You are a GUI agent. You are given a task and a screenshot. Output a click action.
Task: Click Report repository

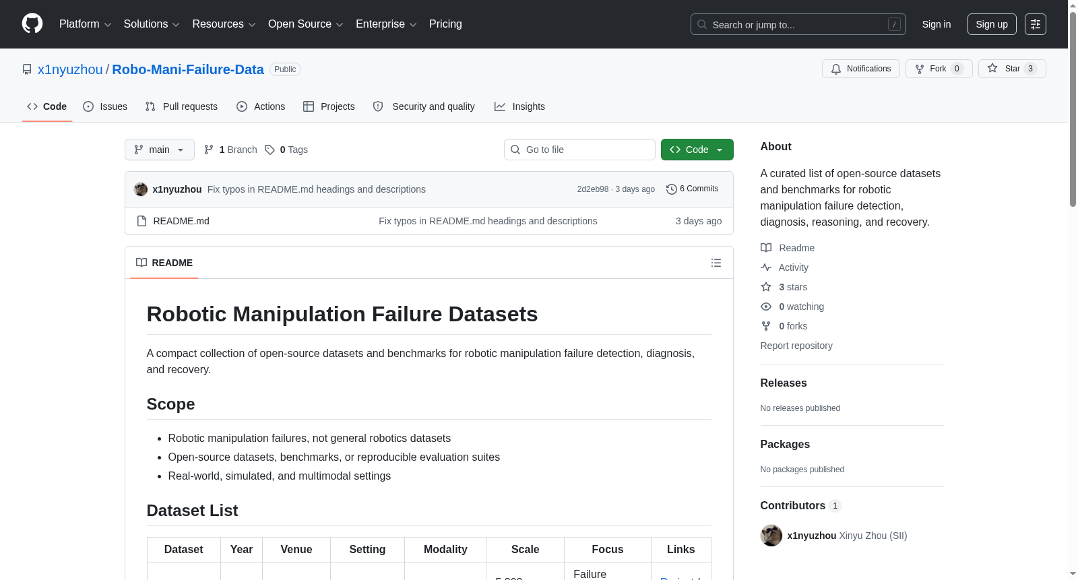point(796,346)
